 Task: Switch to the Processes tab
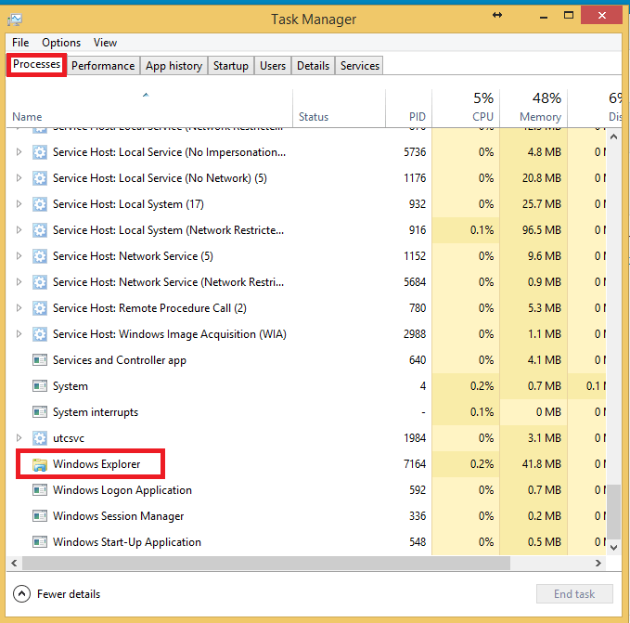pyautogui.click(x=36, y=64)
